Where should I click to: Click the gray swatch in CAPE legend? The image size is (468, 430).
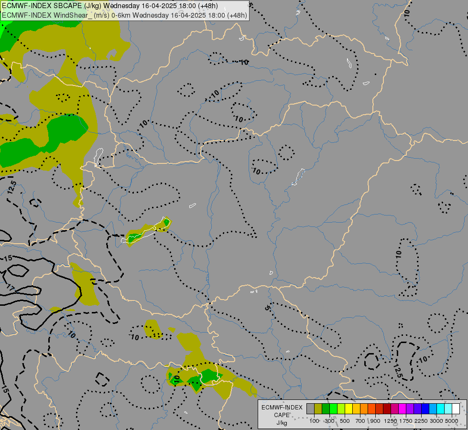[x=310, y=408]
